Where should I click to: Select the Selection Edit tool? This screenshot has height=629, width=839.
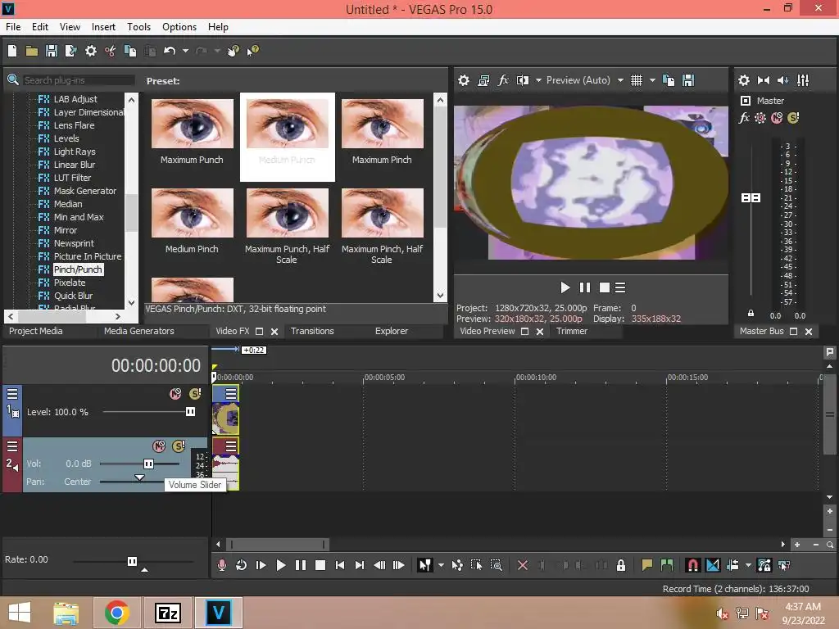pyautogui.click(x=476, y=565)
